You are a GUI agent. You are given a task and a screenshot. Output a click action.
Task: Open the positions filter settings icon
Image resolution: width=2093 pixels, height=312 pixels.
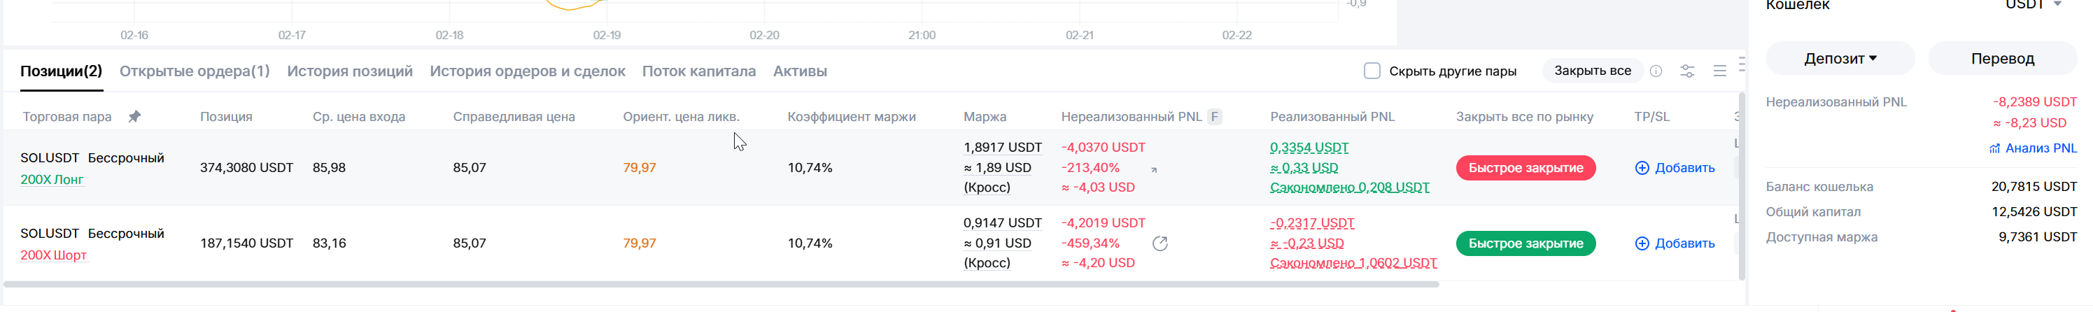[1688, 71]
